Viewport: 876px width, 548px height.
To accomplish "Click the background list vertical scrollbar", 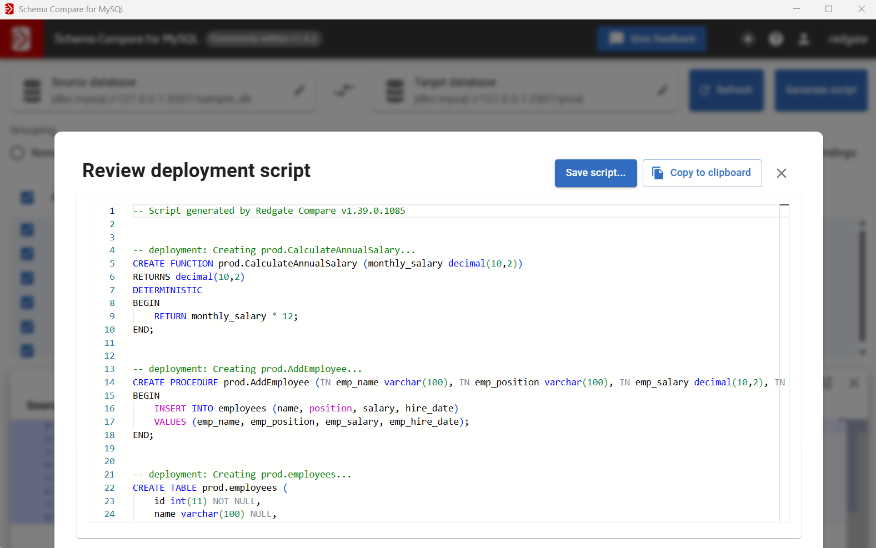I will [x=862, y=286].
